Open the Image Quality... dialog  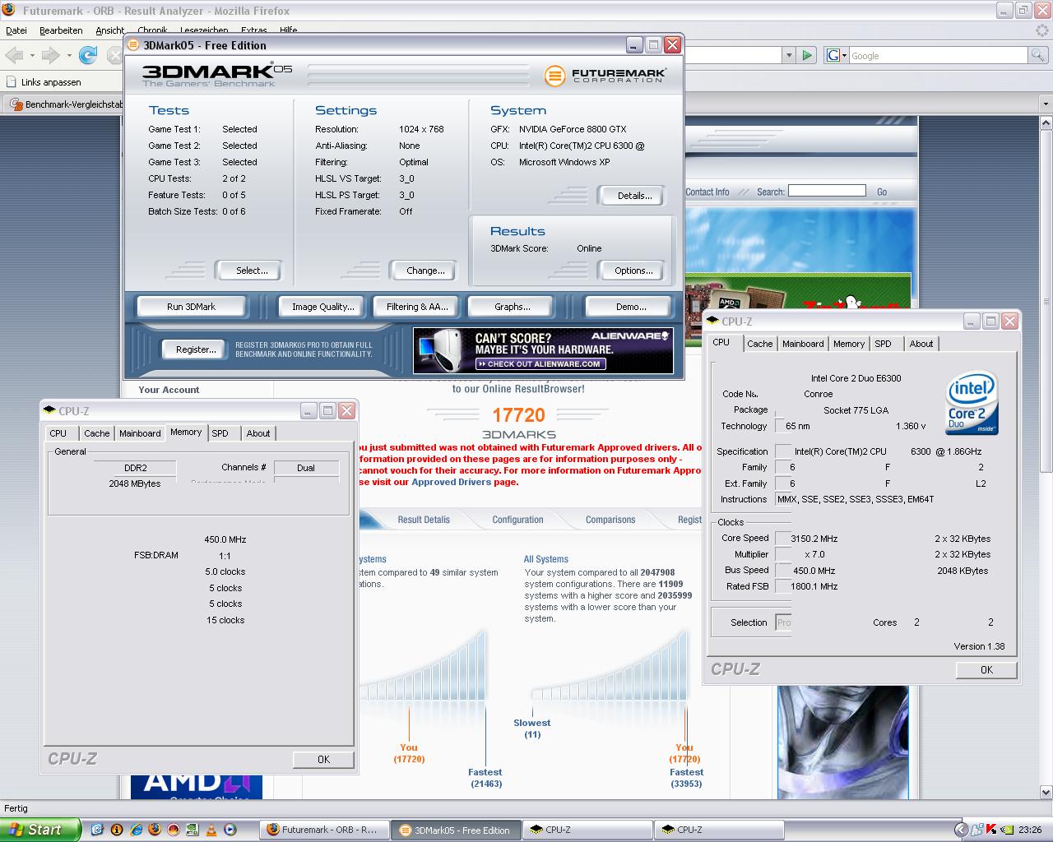pos(323,307)
